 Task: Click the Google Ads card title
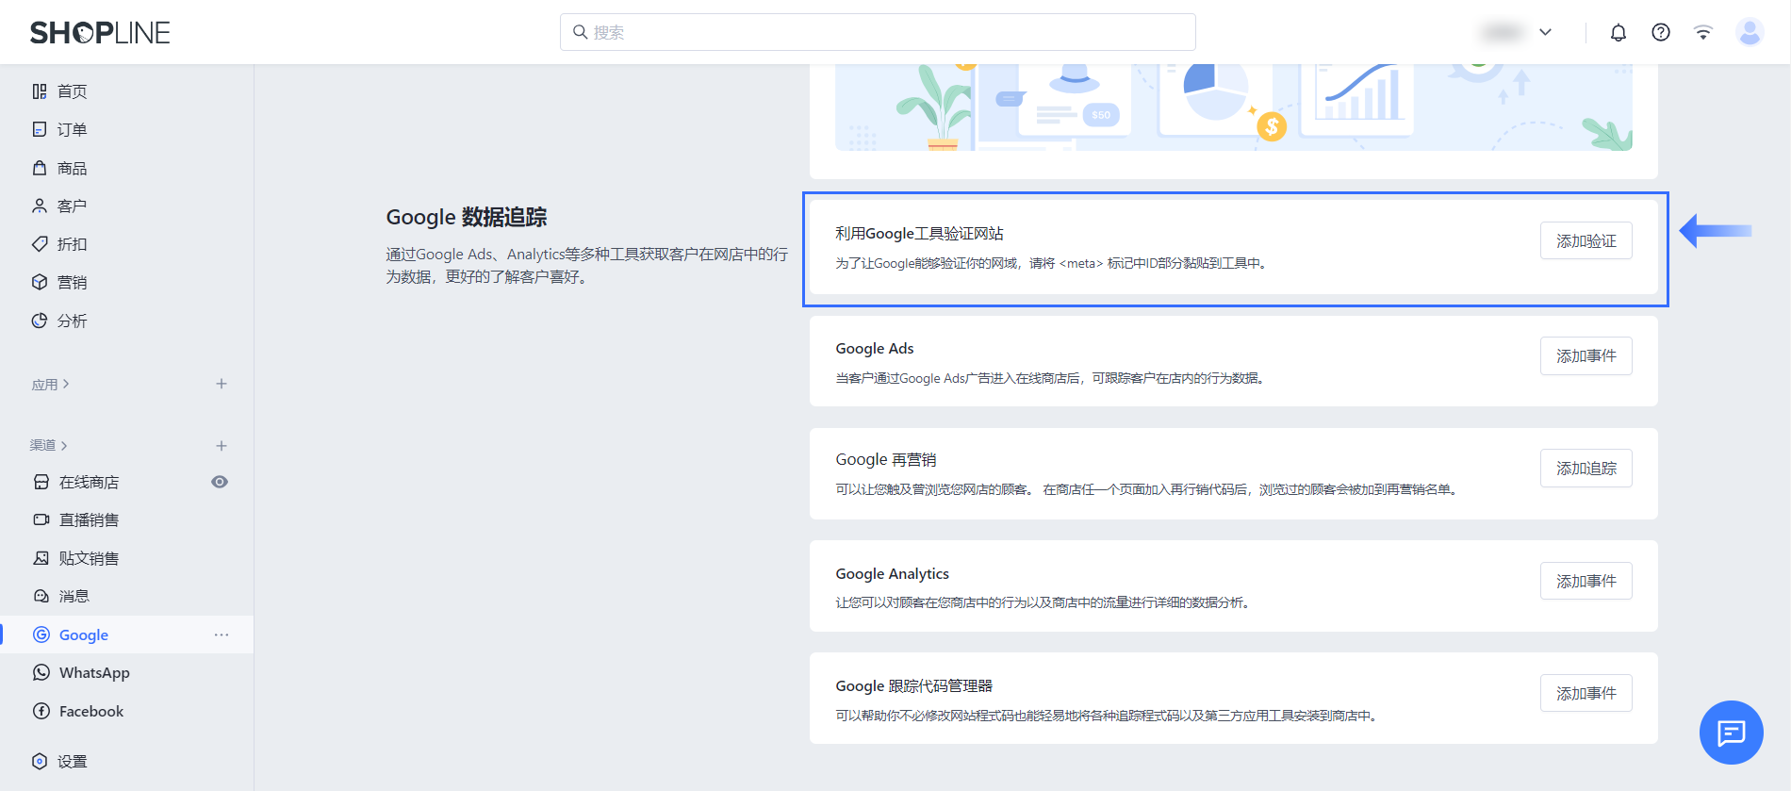pos(875,349)
